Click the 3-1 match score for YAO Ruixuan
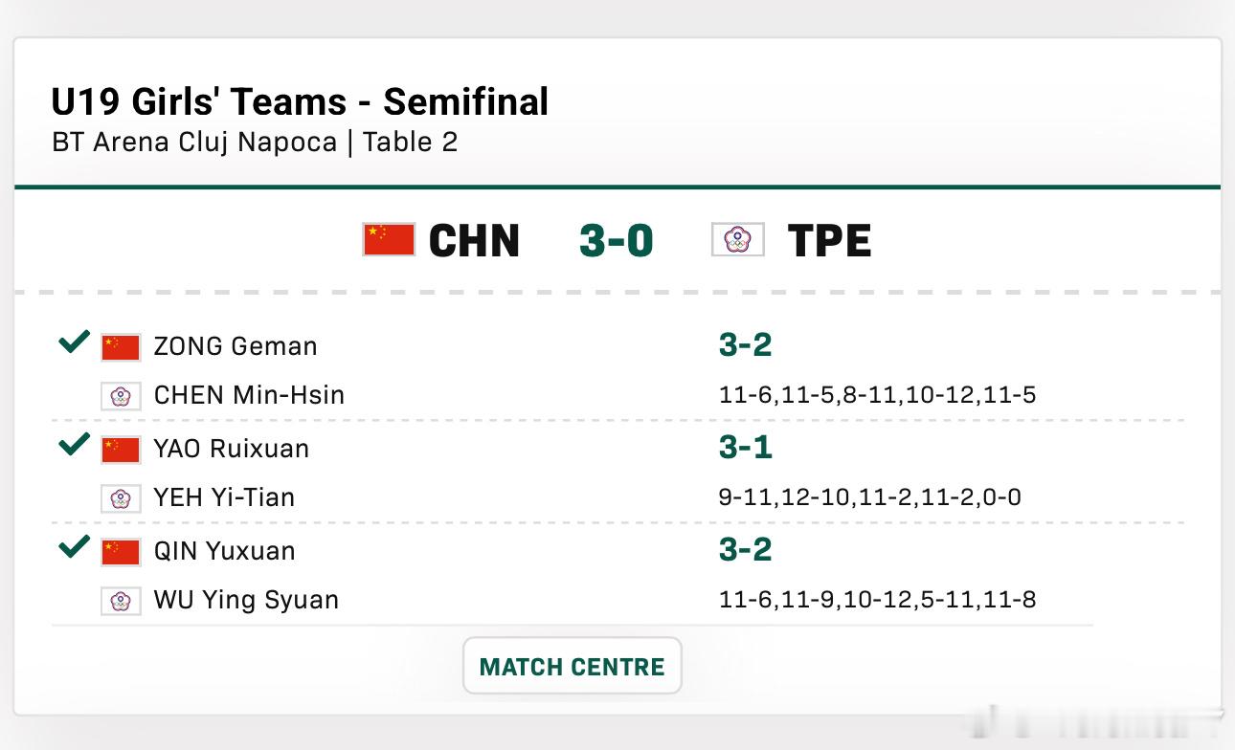This screenshot has width=1235, height=750. coord(745,447)
